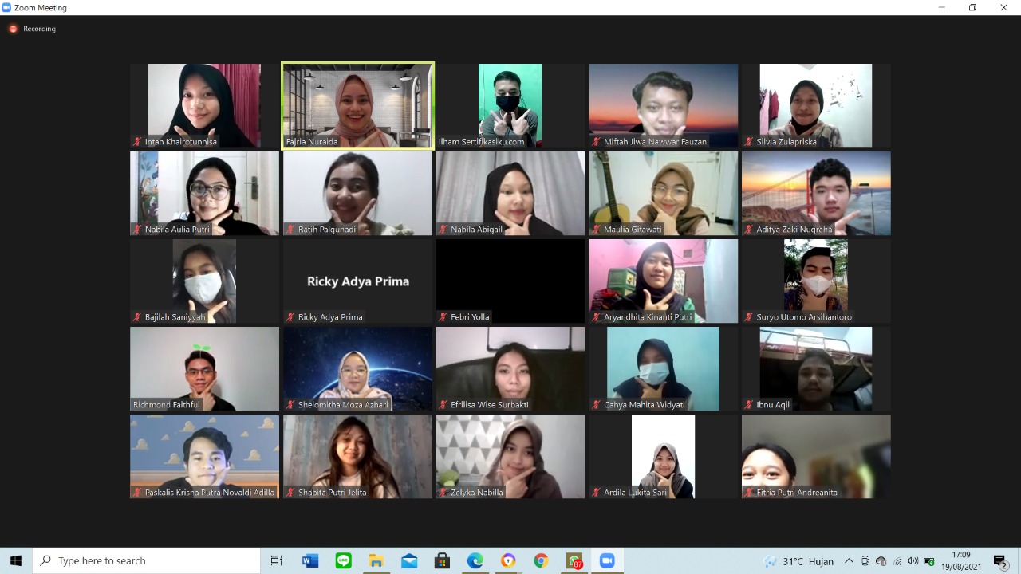Show hidden system tray icons
1021x574 pixels.
[x=849, y=561]
